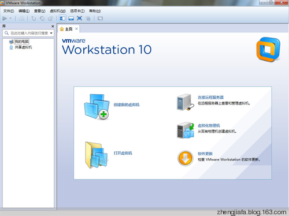Click the 创建新的虚拟机 link
The width and height of the screenshot is (289, 216).
point(127,105)
